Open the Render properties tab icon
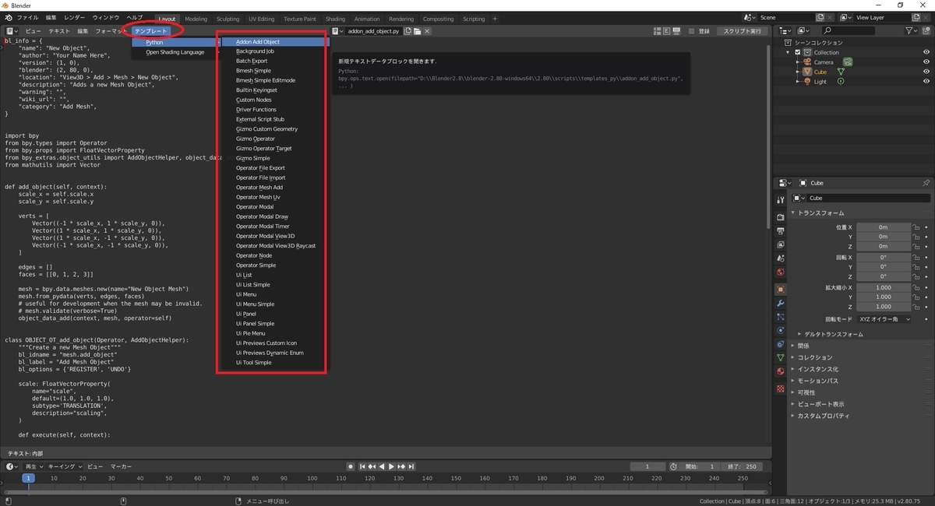Viewport: 935px width, 506px height. click(781, 216)
